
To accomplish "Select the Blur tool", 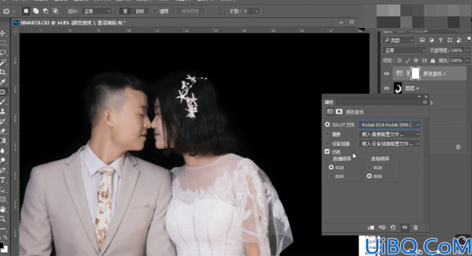I will tap(3, 150).
